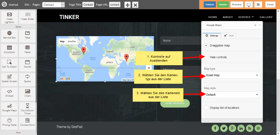Click the Page URL field
280x135 pixels.
click(115, 5)
